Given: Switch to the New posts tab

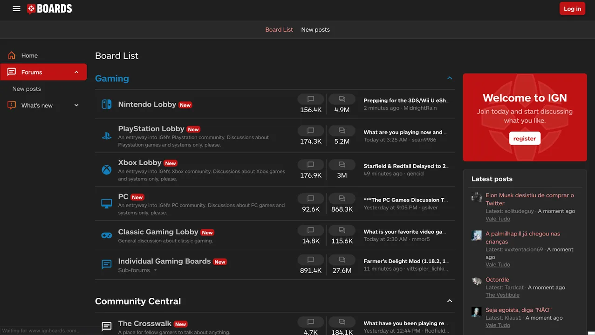Looking at the screenshot, I should [x=315, y=29].
